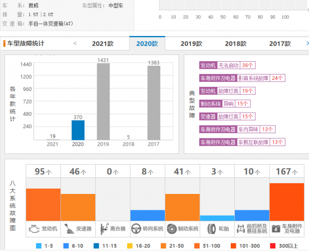Click the steering wheel (转向系统) icon
This screenshot has height=251, width=309.
(137, 228)
